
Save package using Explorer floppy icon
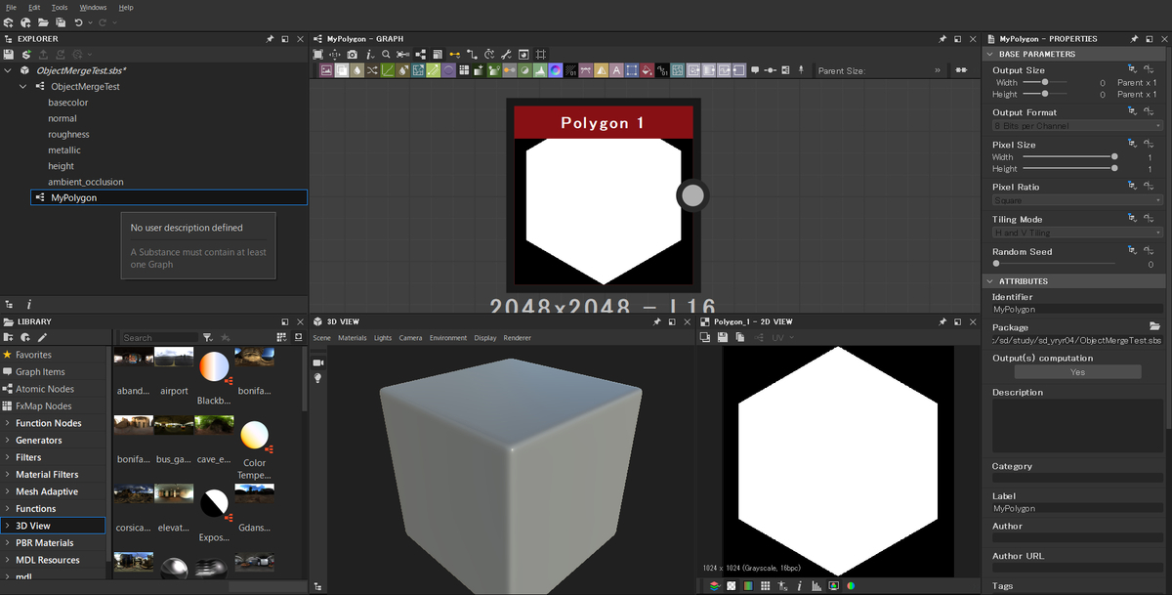click(9, 54)
